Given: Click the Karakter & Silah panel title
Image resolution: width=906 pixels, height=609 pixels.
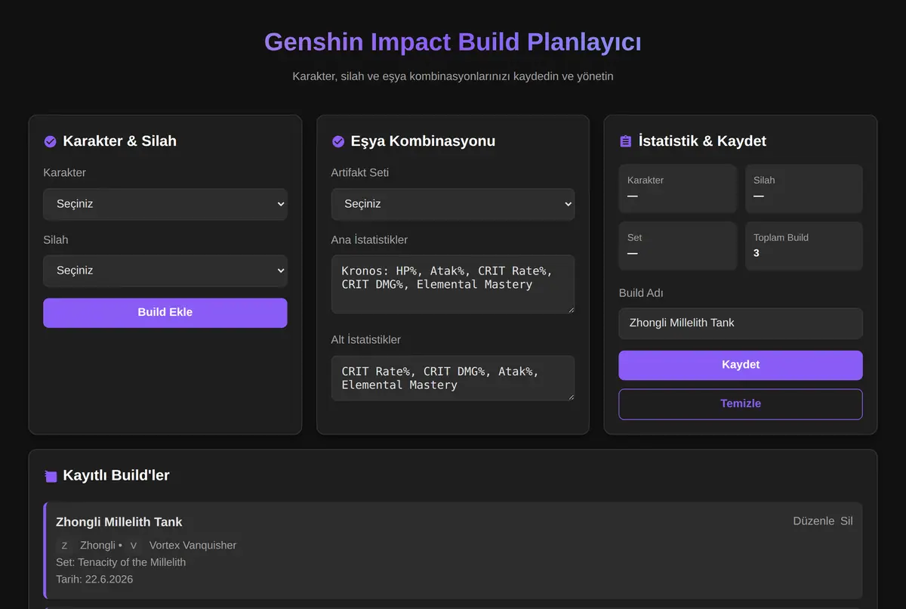Looking at the screenshot, I should 120,141.
